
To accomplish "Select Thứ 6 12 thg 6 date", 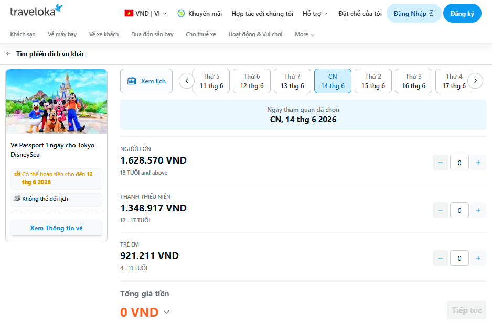I will (252, 81).
